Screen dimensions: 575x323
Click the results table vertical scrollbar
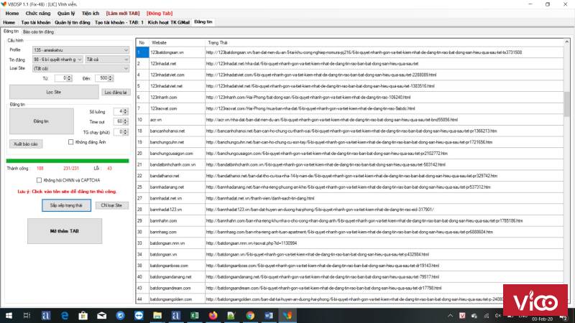coord(567,171)
